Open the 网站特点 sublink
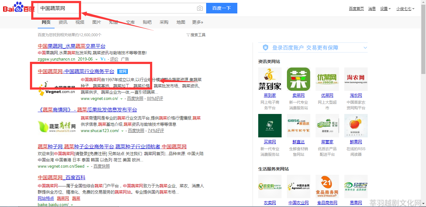The image size is (426, 207). tap(46, 198)
